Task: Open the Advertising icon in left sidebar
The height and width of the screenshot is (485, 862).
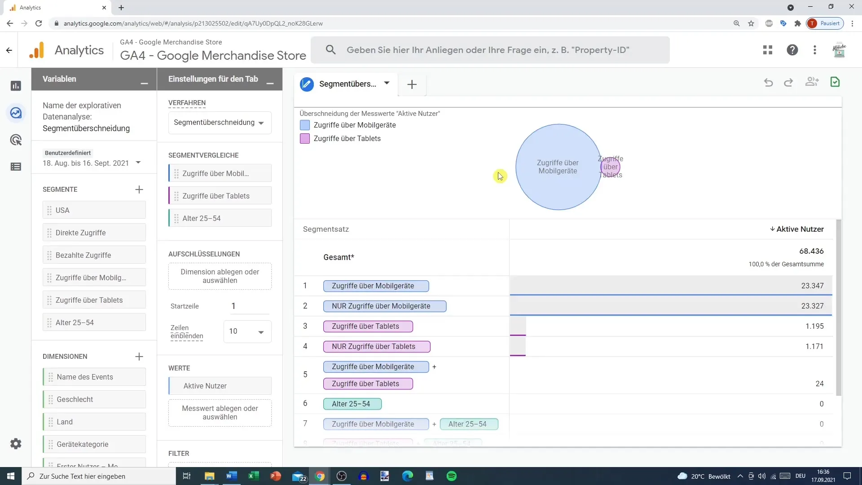Action: point(16,140)
